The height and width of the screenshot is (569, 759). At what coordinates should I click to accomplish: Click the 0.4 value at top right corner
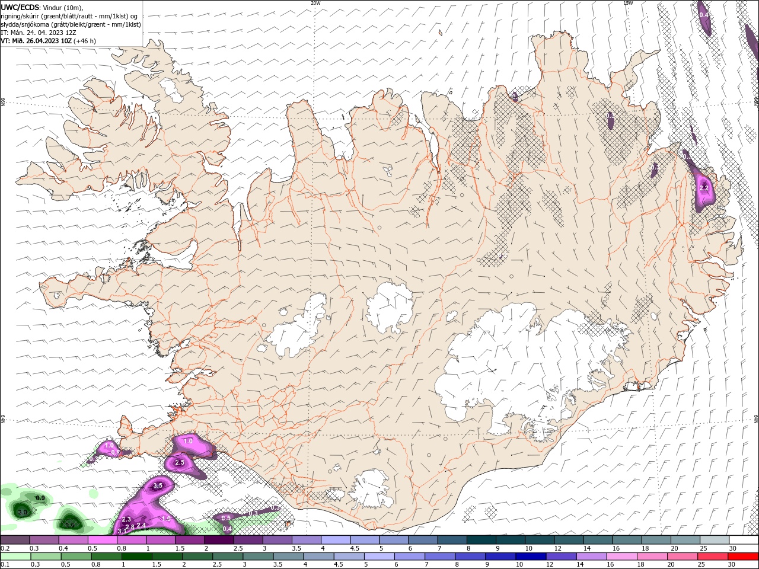[704, 15]
